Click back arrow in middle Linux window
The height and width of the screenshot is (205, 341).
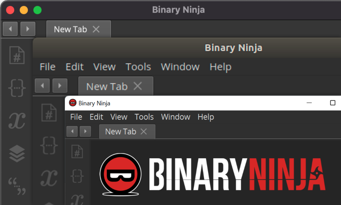coord(42,86)
